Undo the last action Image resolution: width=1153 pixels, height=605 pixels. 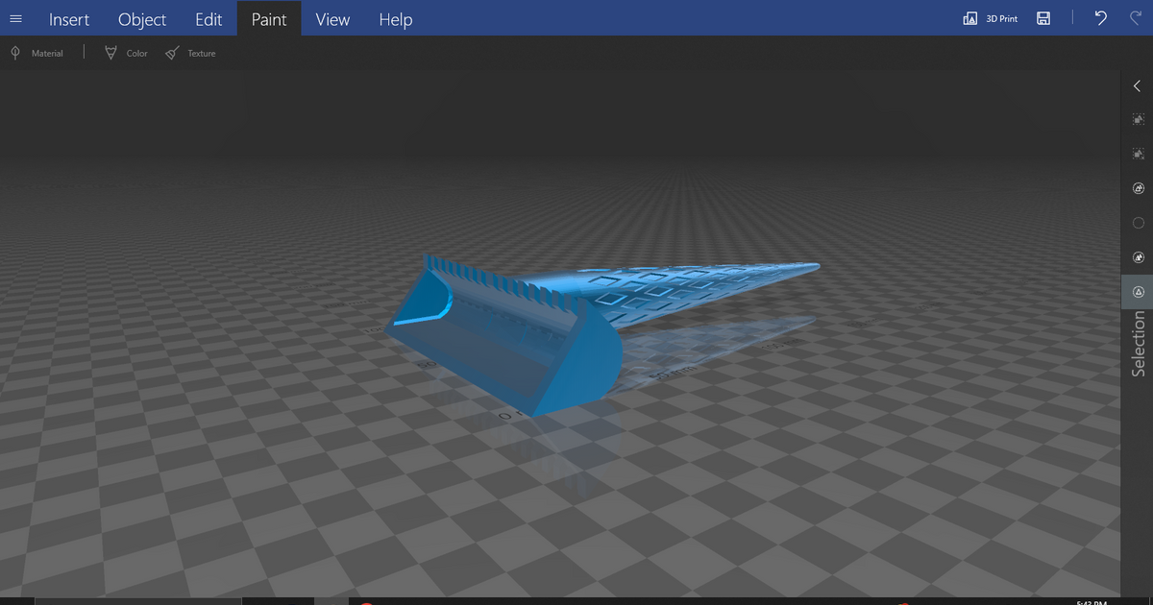[x=1100, y=17]
